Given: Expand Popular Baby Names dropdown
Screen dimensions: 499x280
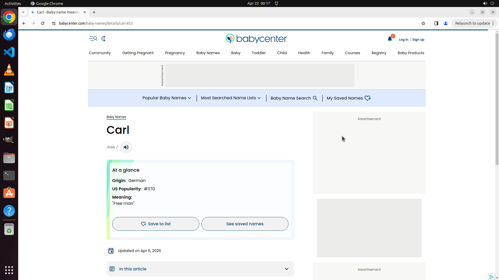Looking at the screenshot, I should [167, 98].
